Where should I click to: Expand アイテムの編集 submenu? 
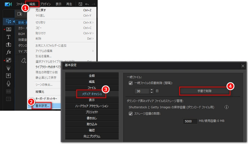(62, 51)
